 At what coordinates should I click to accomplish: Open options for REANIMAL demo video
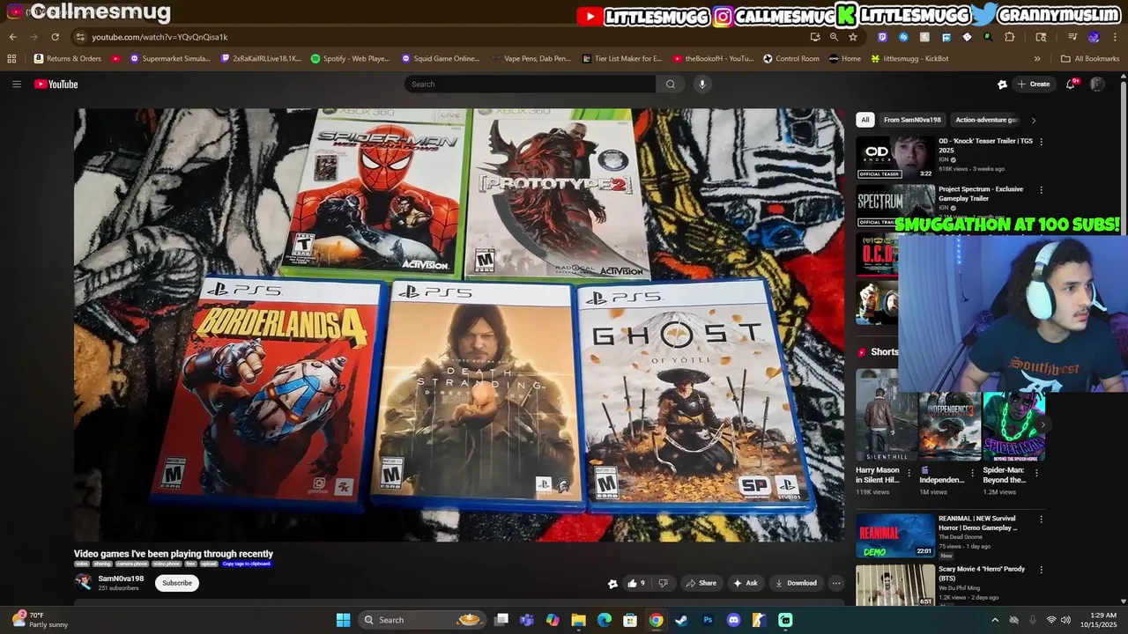(x=1041, y=520)
